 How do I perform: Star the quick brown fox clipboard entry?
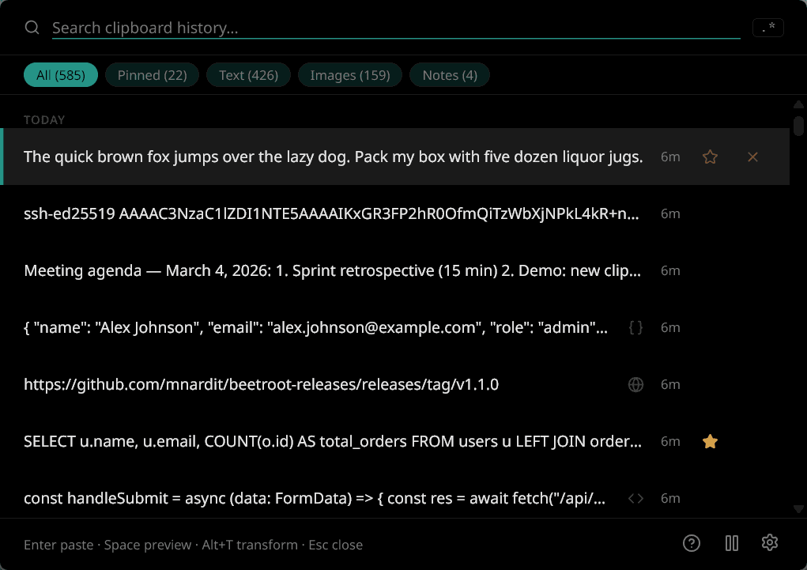pos(709,157)
